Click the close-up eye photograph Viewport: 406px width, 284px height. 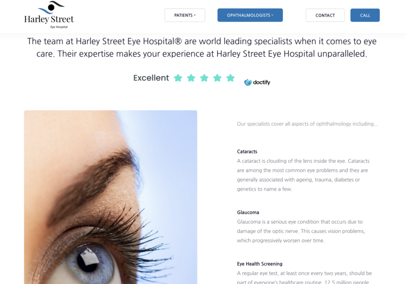click(110, 197)
